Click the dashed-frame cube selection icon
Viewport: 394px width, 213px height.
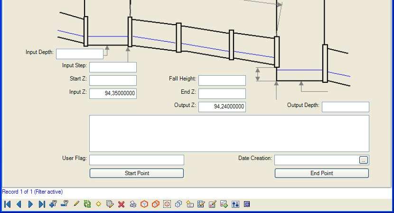coord(167,204)
